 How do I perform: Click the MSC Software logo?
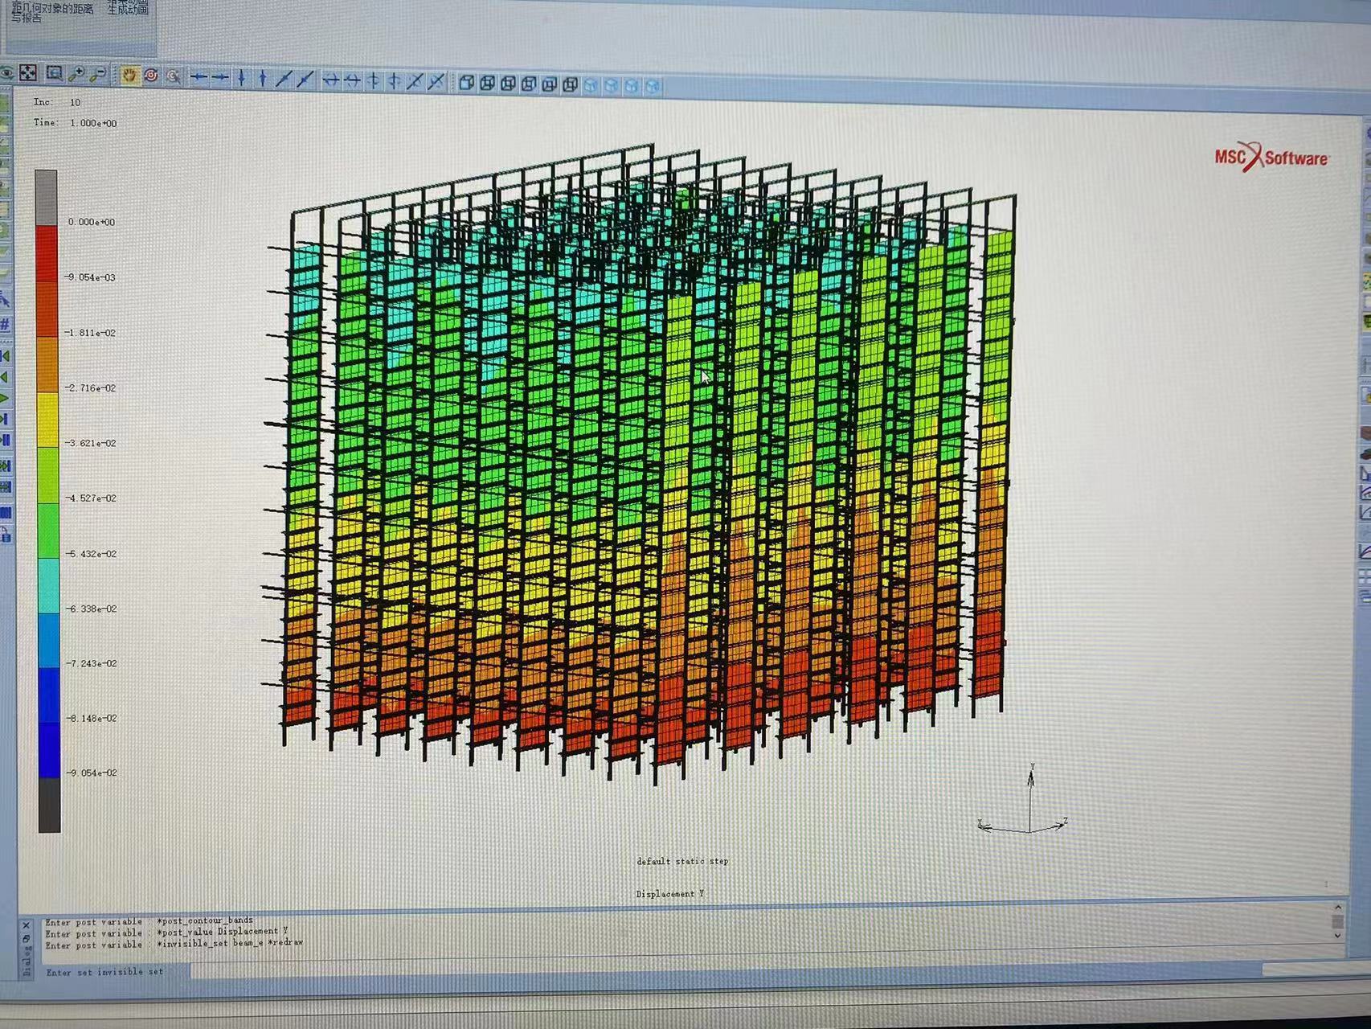coord(1271,157)
